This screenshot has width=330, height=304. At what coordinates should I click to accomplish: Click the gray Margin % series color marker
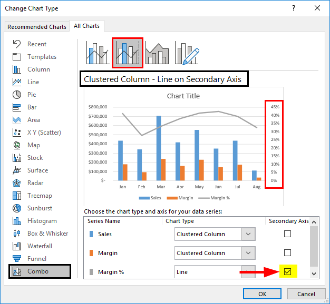pyautogui.click(x=91, y=272)
